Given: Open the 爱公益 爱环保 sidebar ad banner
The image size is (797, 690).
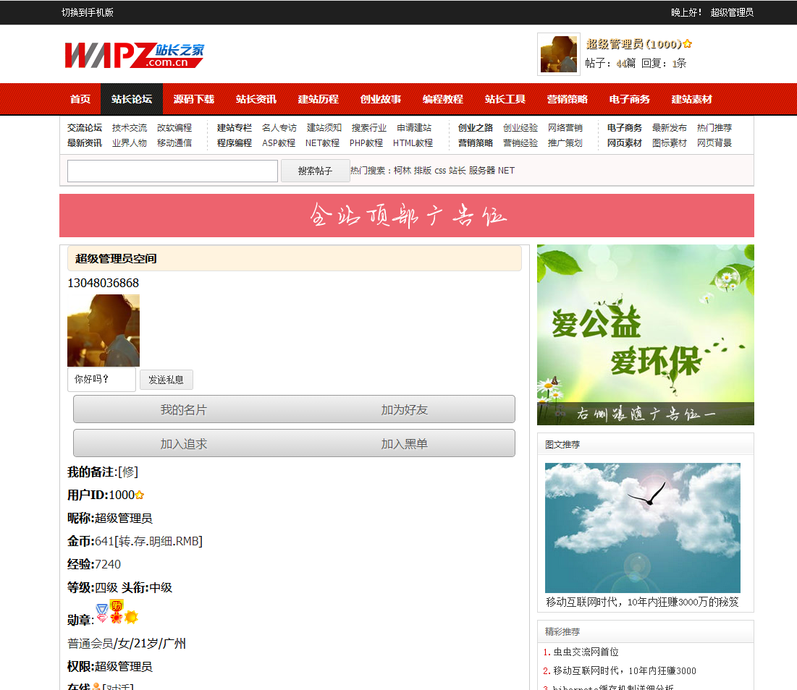Looking at the screenshot, I should [x=645, y=334].
